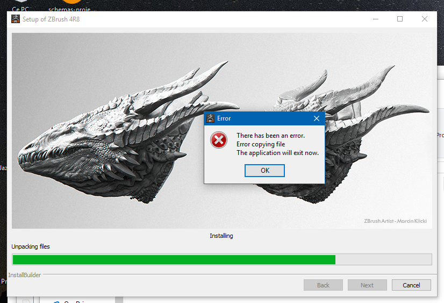The height and width of the screenshot is (303, 444).
Task: Click the ZBrush setup window icon
Action: tap(16, 19)
